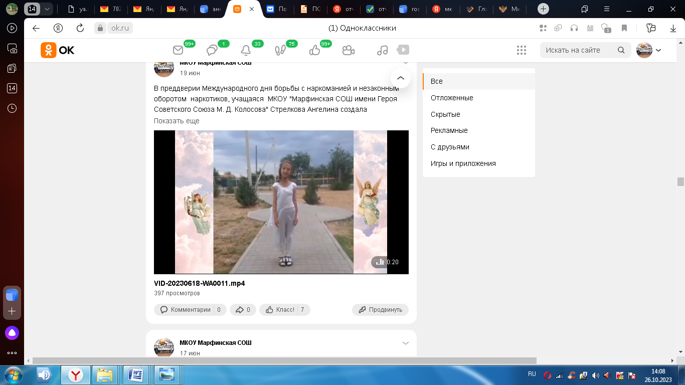This screenshot has height=385, width=685.
Task: Expand options chevron on 17 июн post
Action: (x=406, y=343)
